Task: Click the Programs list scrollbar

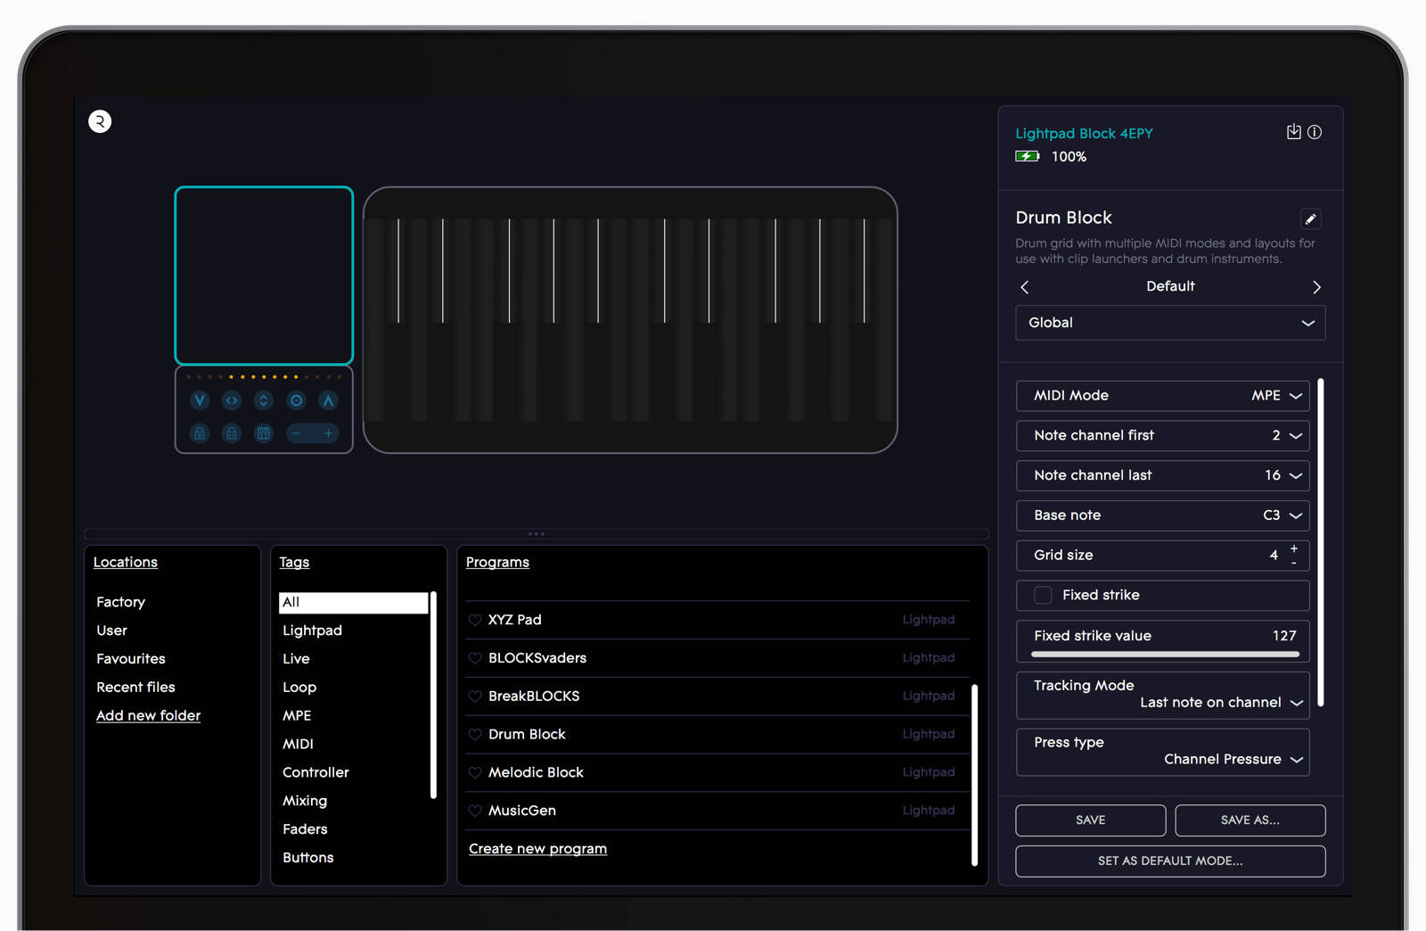Action: click(x=974, y=775)
